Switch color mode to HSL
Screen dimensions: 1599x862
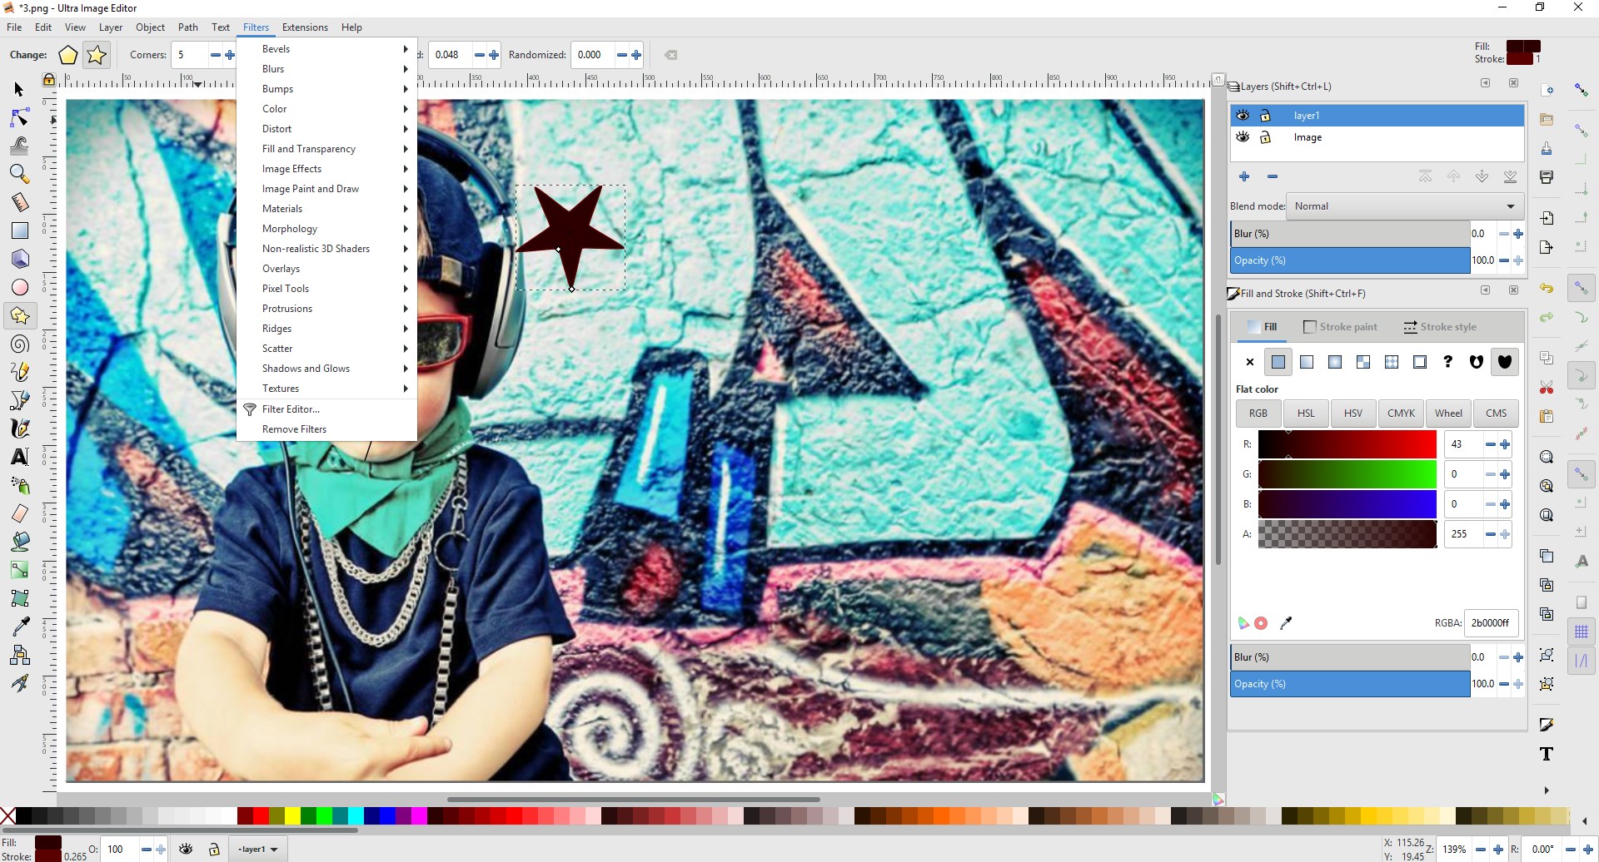[1306, 414]
